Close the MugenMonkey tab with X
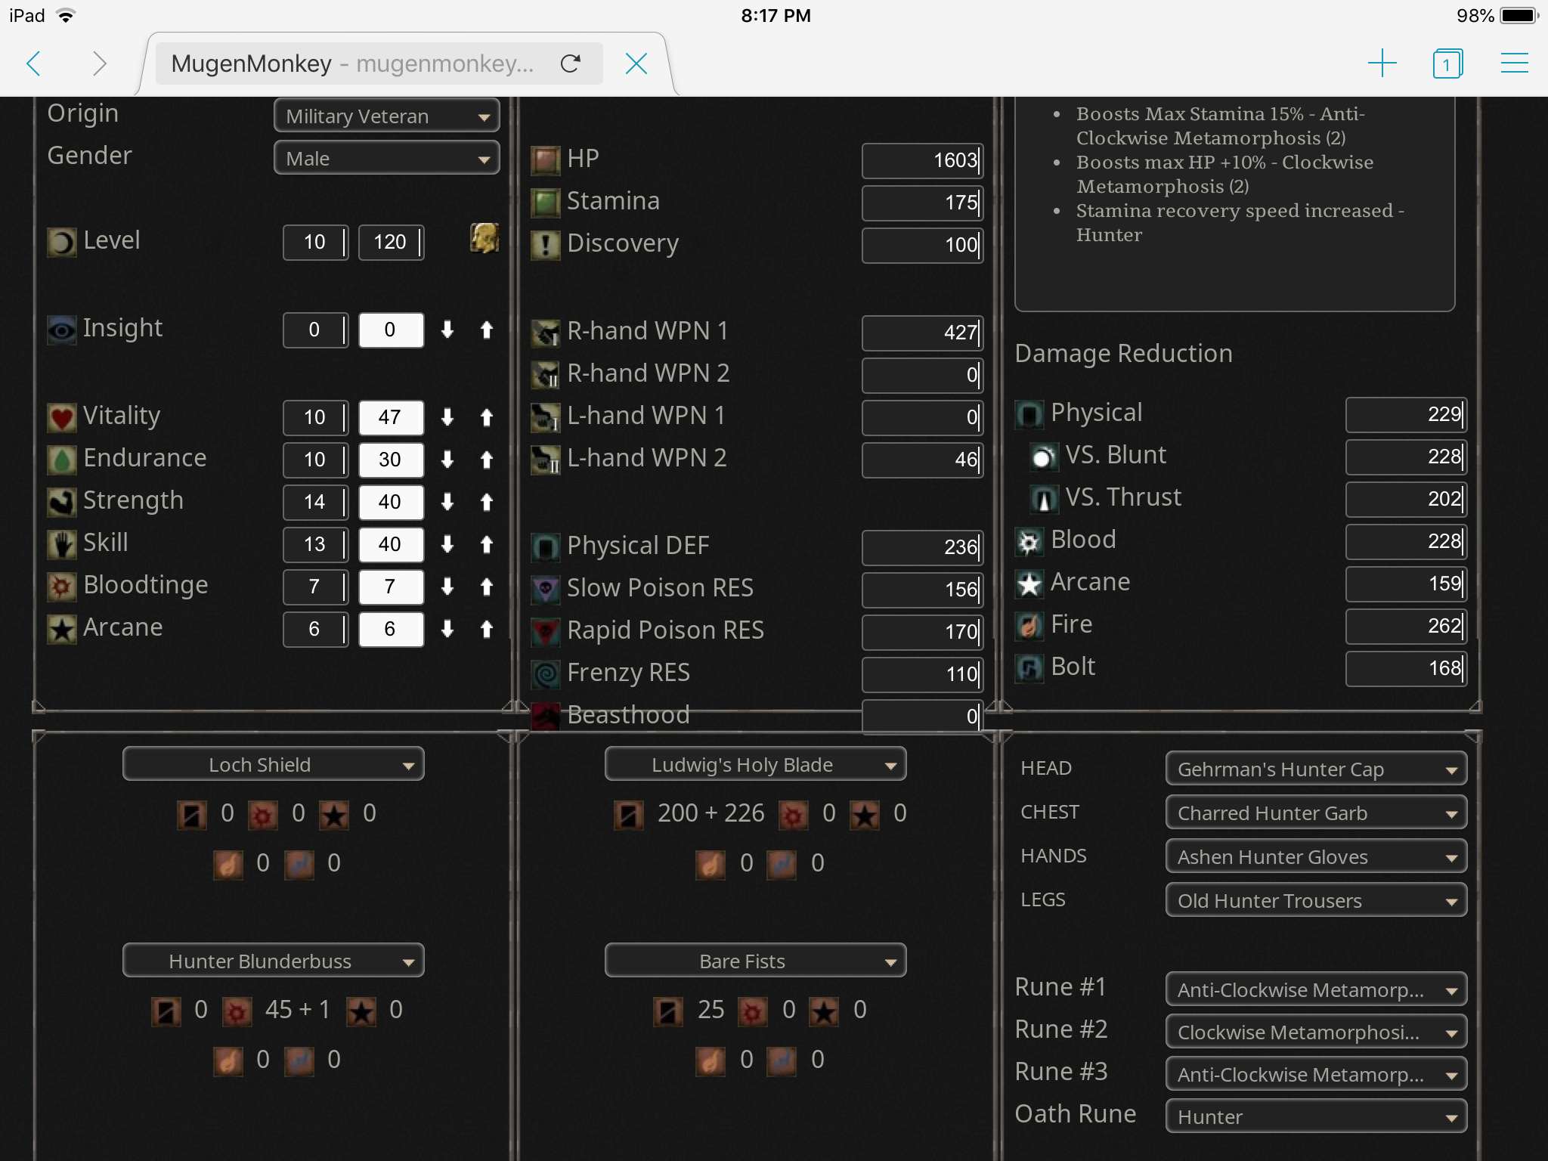 click(x=636, y=63)
